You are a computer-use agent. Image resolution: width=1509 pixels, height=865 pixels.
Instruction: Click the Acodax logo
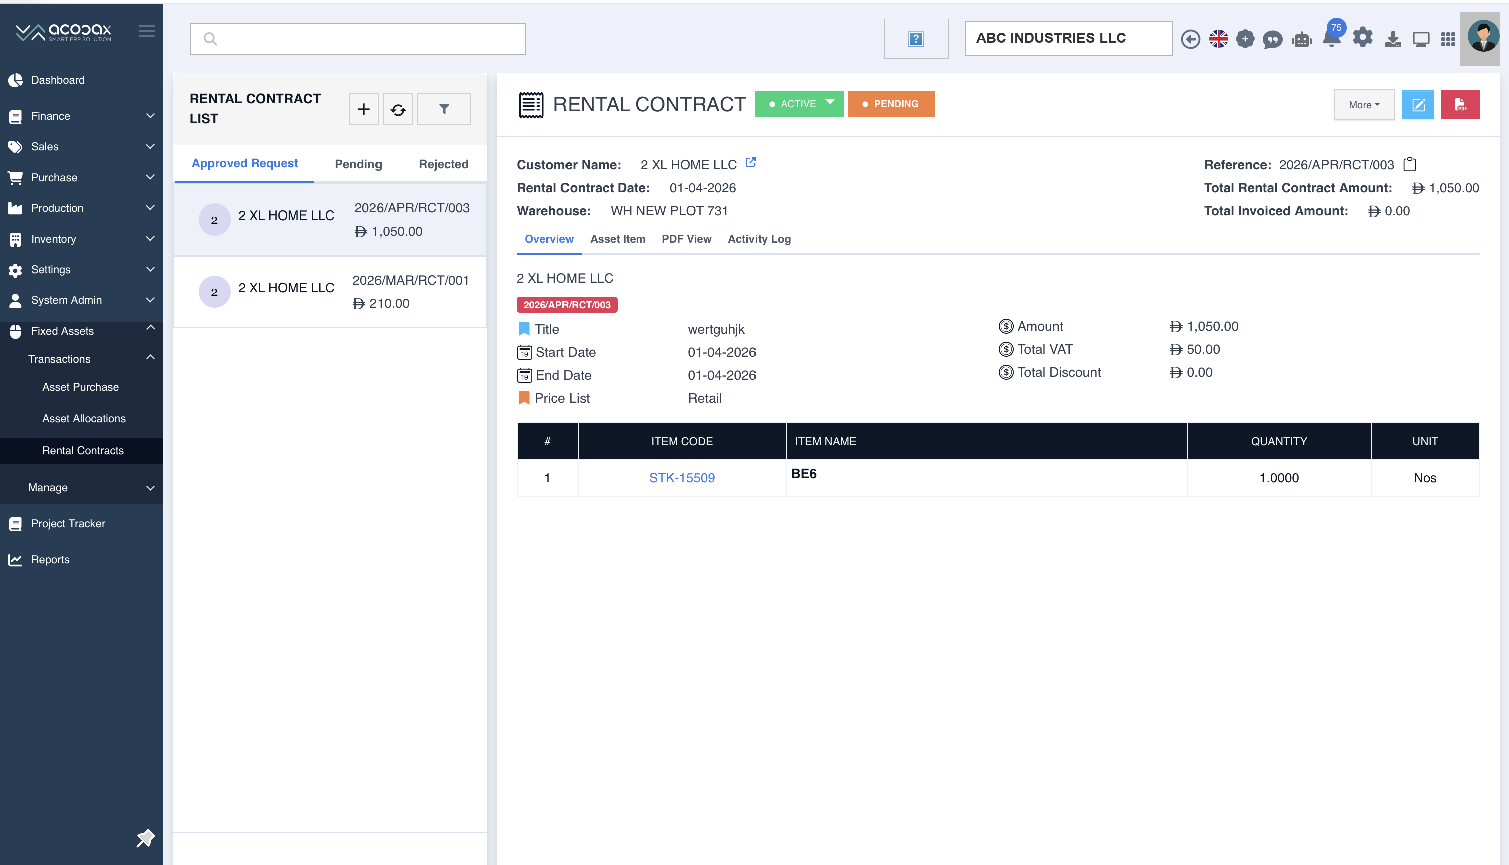tap(63, 32)
